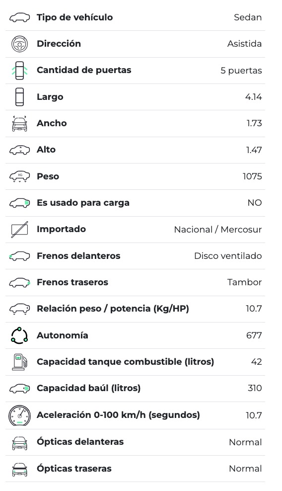Image resolution: width=282 pixels, height=491 pixels.
Task: Click the crossed-out flag icon beside Importado
Action: click(19, 229)
